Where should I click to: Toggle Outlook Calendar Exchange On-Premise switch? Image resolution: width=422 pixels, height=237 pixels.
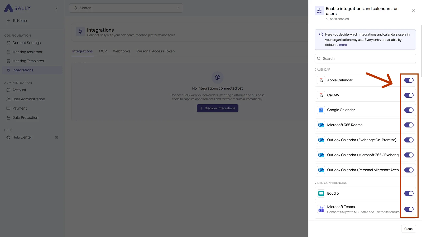[x=409, y=140]
